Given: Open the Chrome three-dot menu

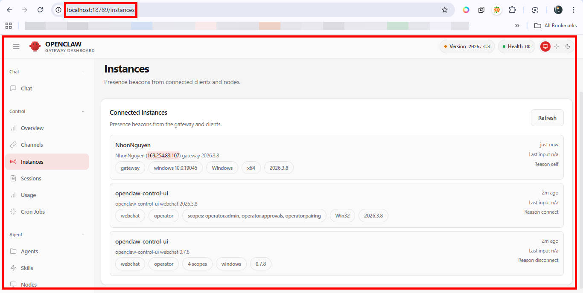Looking at the screenshot, I should click(573, 10).
